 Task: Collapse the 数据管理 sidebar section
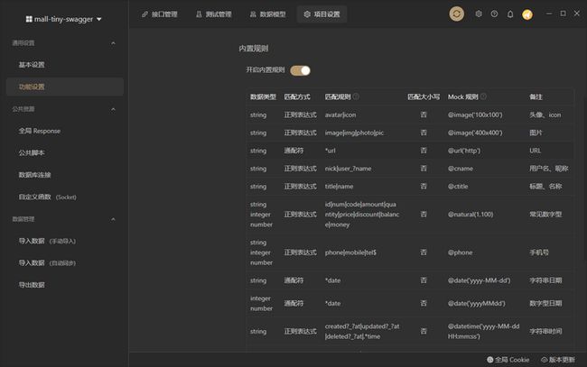click(113, 219)
